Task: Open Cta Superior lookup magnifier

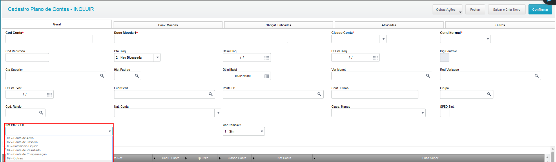Action: tap(102, 76)
